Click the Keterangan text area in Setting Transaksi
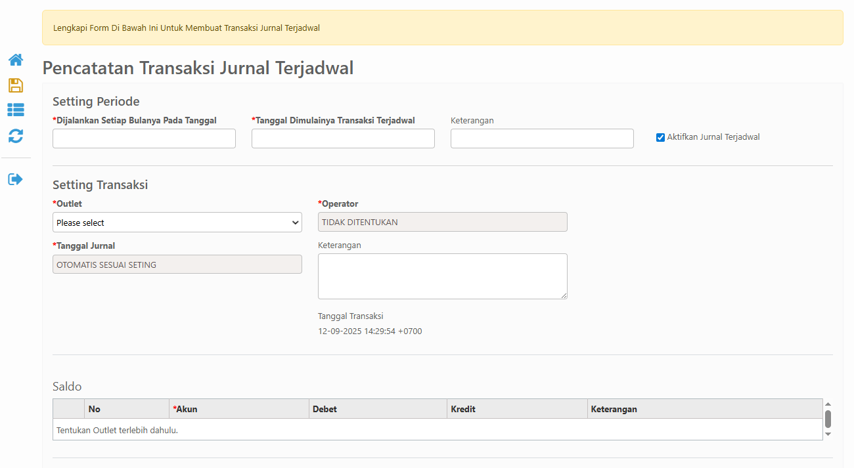 point(442,276)
